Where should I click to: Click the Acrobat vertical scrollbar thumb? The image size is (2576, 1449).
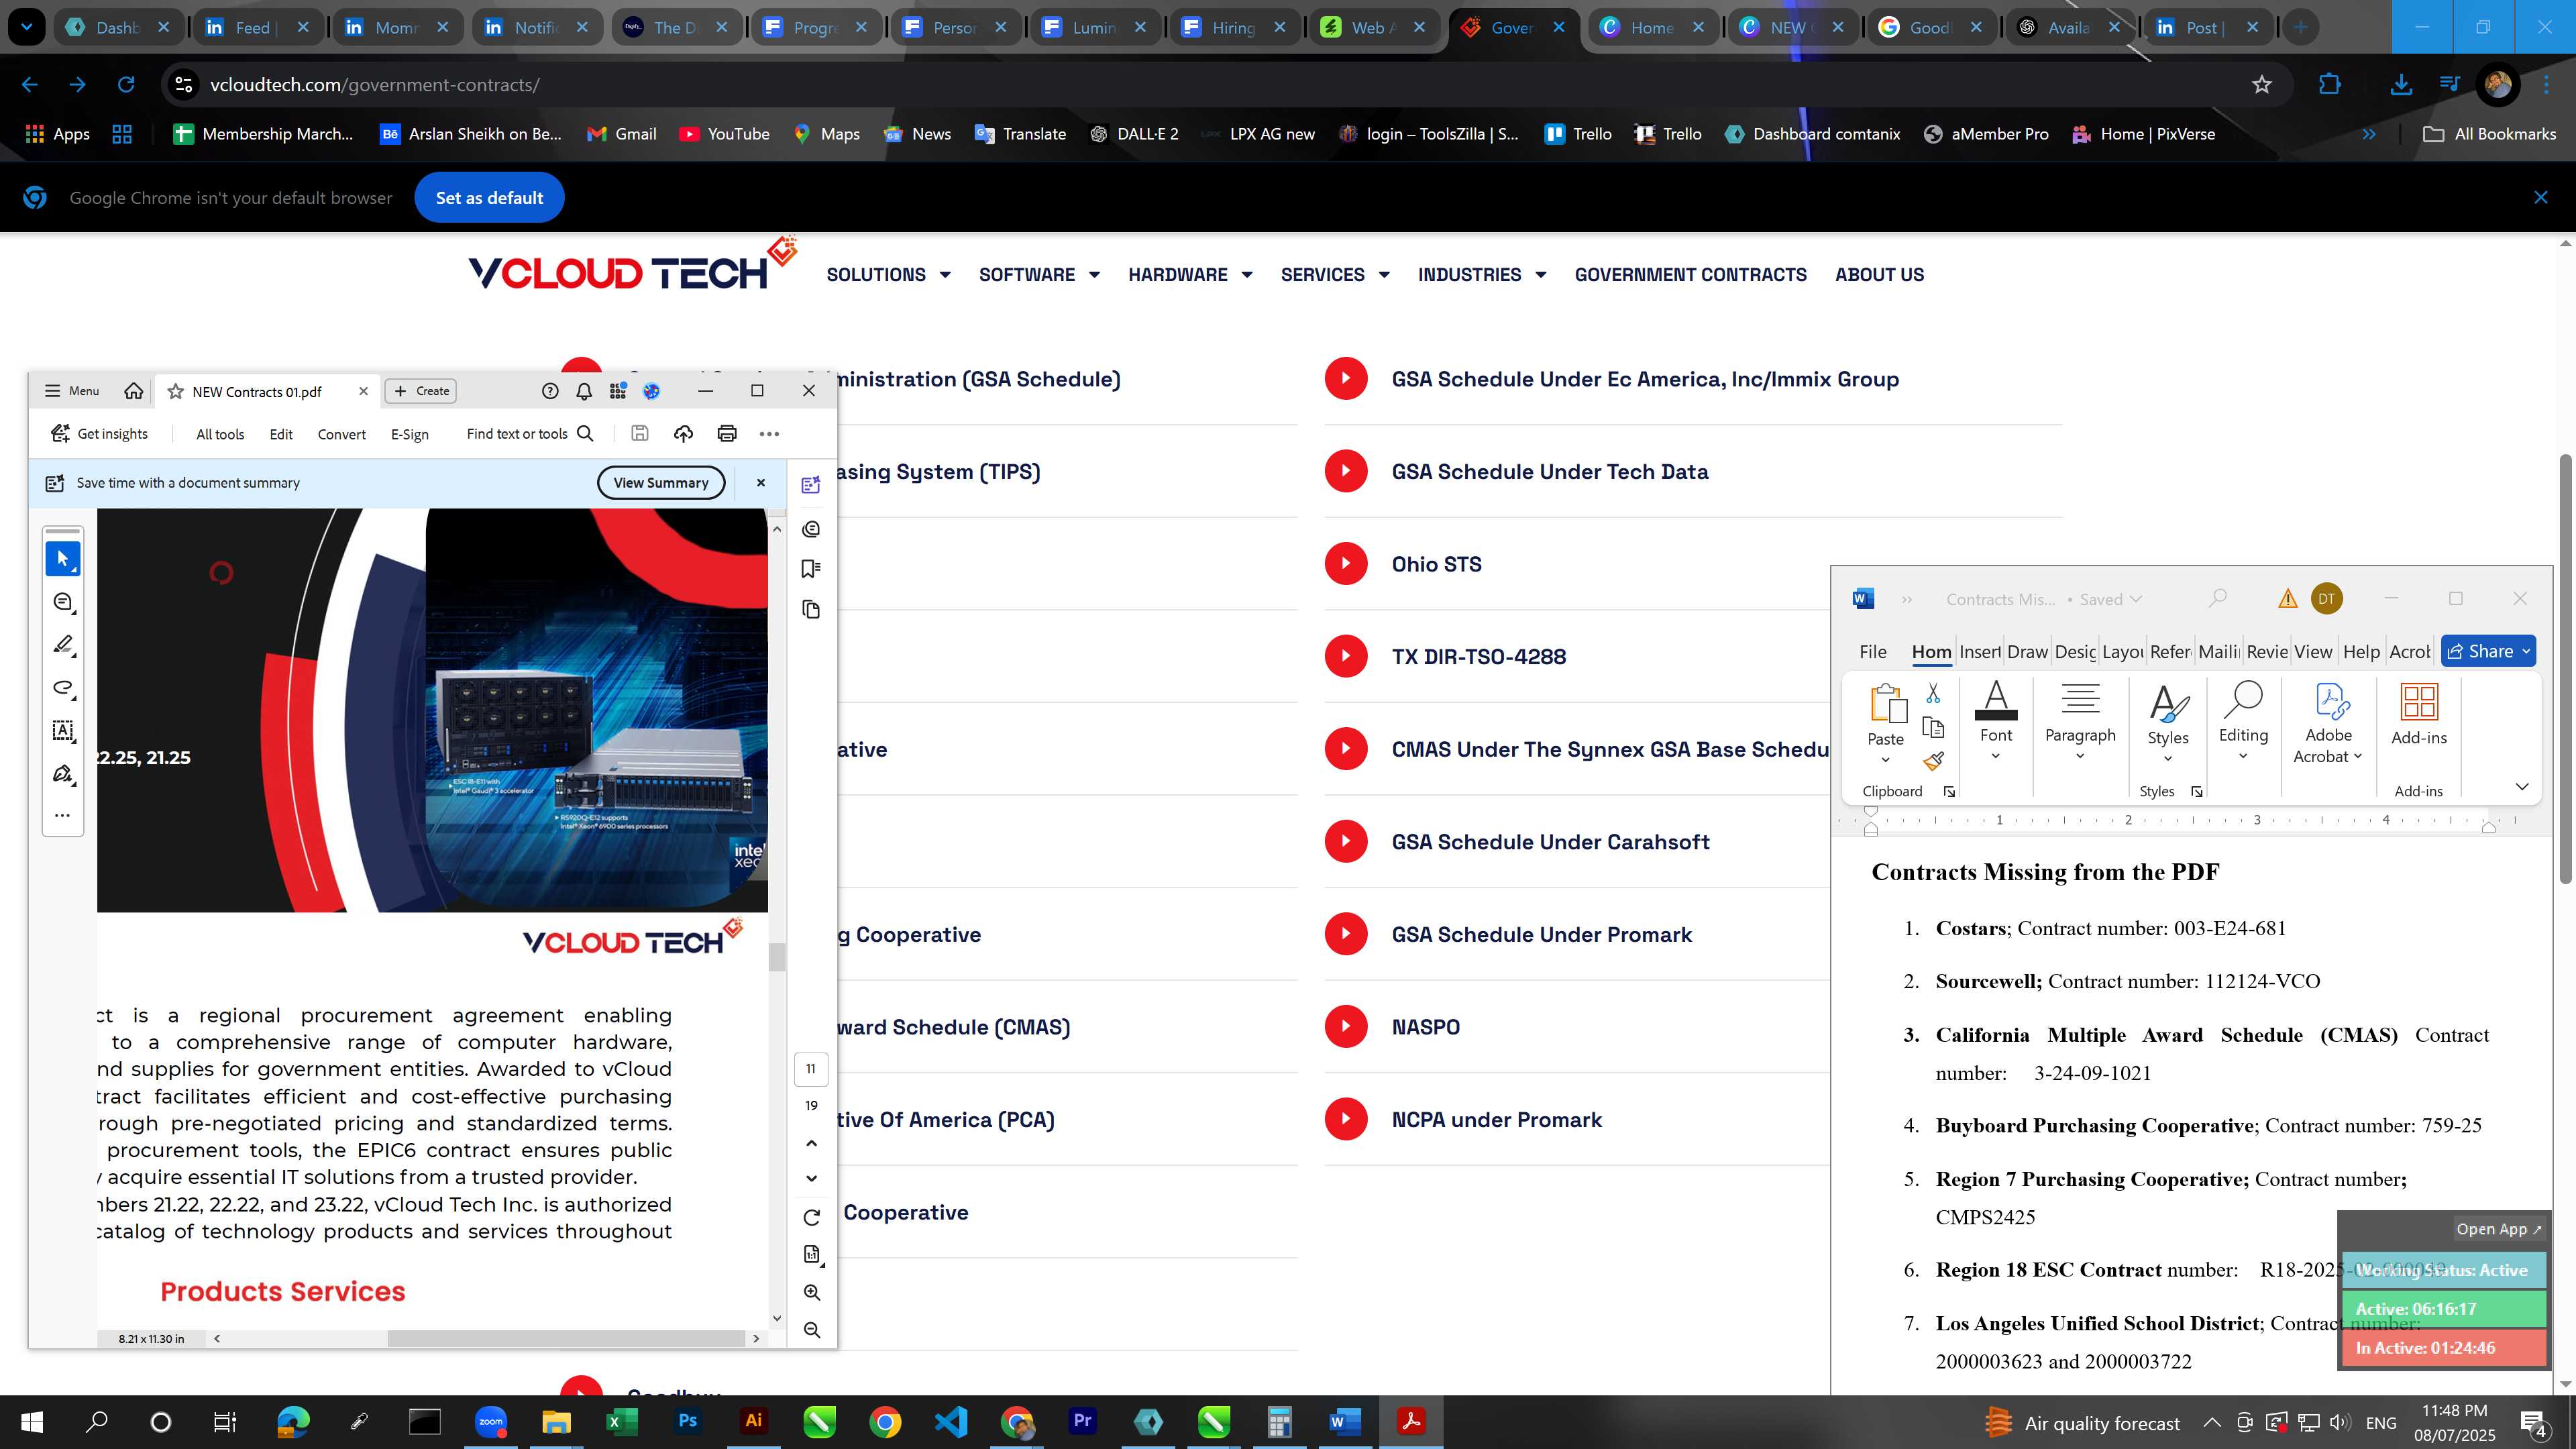(x=777, y=957)
